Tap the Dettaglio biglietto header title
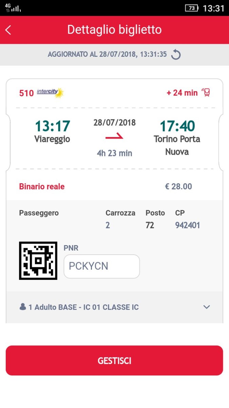Viewport: 229px width, 408px height. (114, 30)
